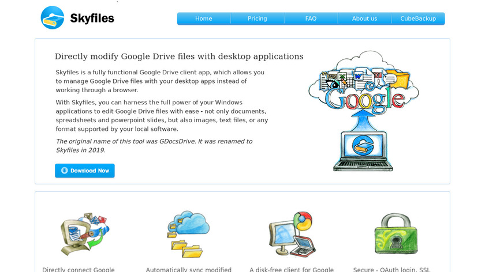
Task: Open the Home menu item
Action: (x=204, y=18)
